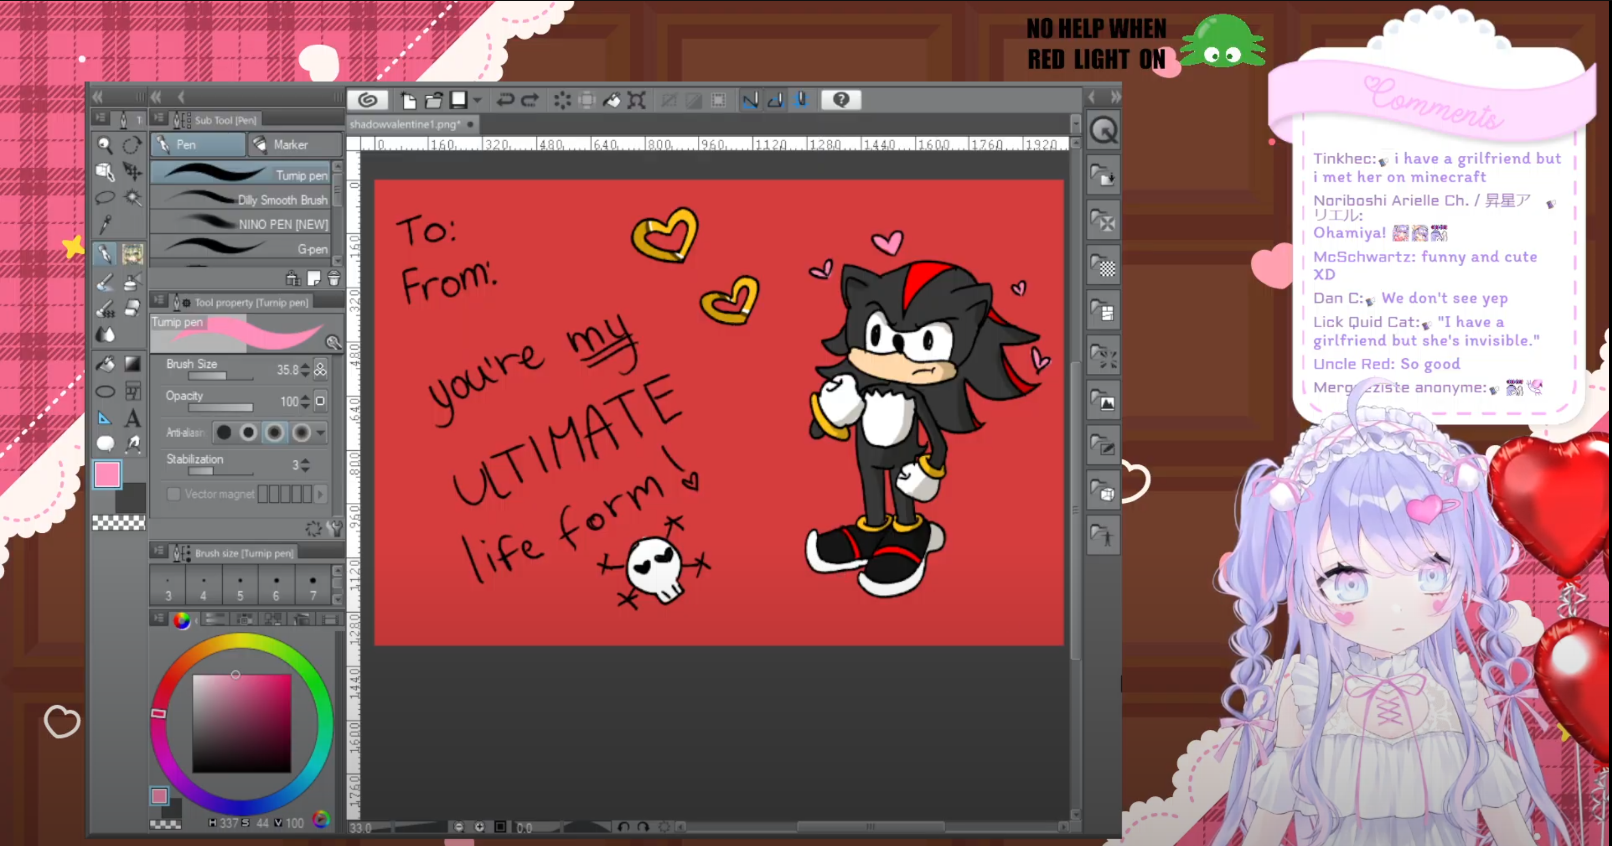Image resolution: width=1612 pixels, height=846 pixels.
Task: Select the Ruler triangle tool
Action: tap(104, 418)
